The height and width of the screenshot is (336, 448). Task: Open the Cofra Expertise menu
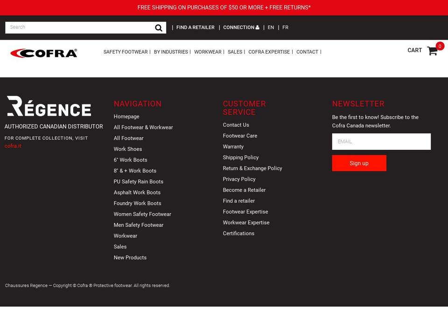[269, 52]
